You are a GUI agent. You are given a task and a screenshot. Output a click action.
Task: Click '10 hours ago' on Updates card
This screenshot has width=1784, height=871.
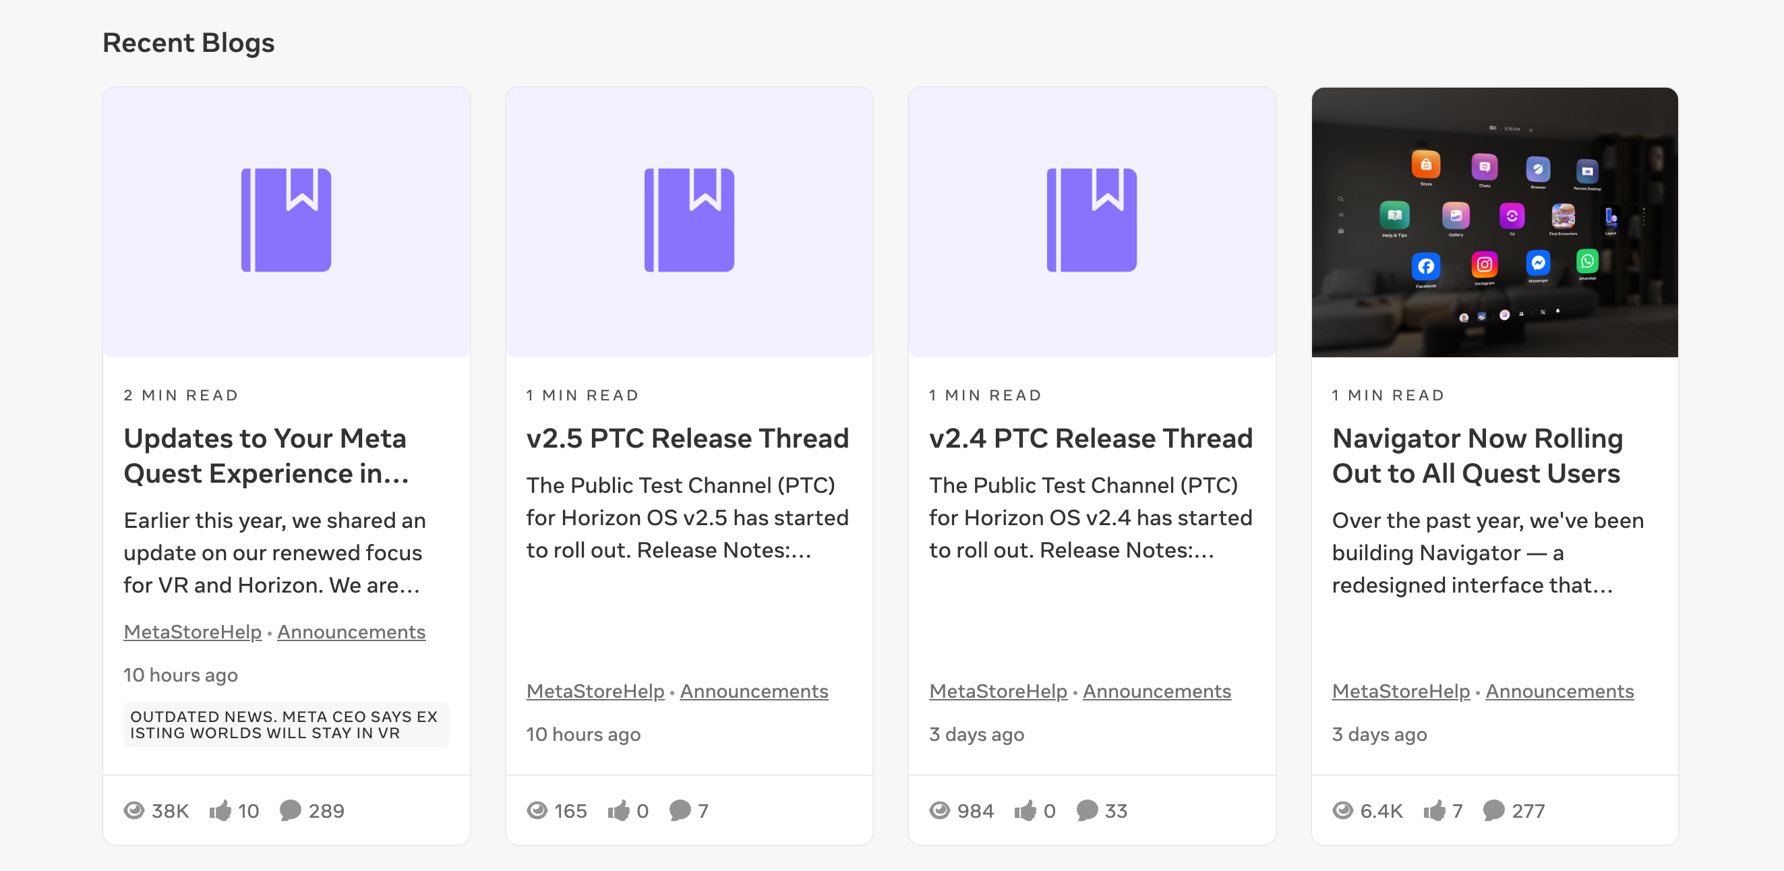click(x=181, y=674)
